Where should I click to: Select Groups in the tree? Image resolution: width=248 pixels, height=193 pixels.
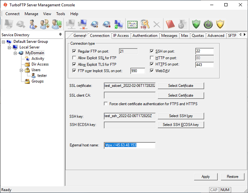point(37,81)
